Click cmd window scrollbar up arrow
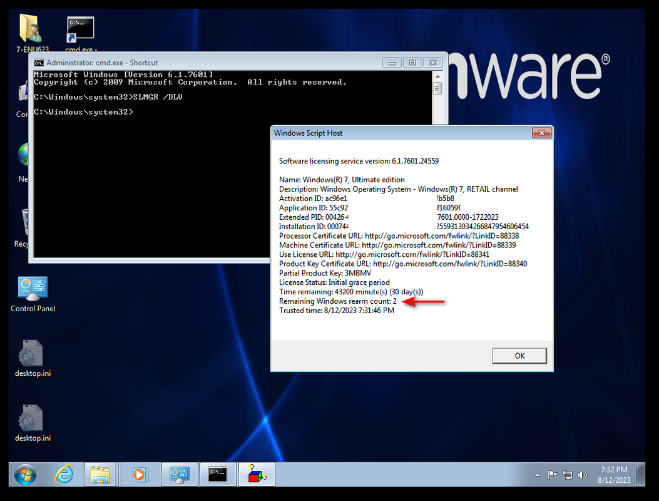The height and width of the screenshot is (501, 659). [x=437, y=76]
